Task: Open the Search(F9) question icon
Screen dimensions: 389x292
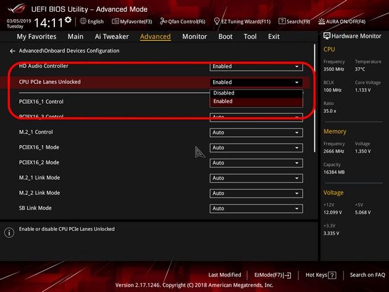Action: pos(282,22)
